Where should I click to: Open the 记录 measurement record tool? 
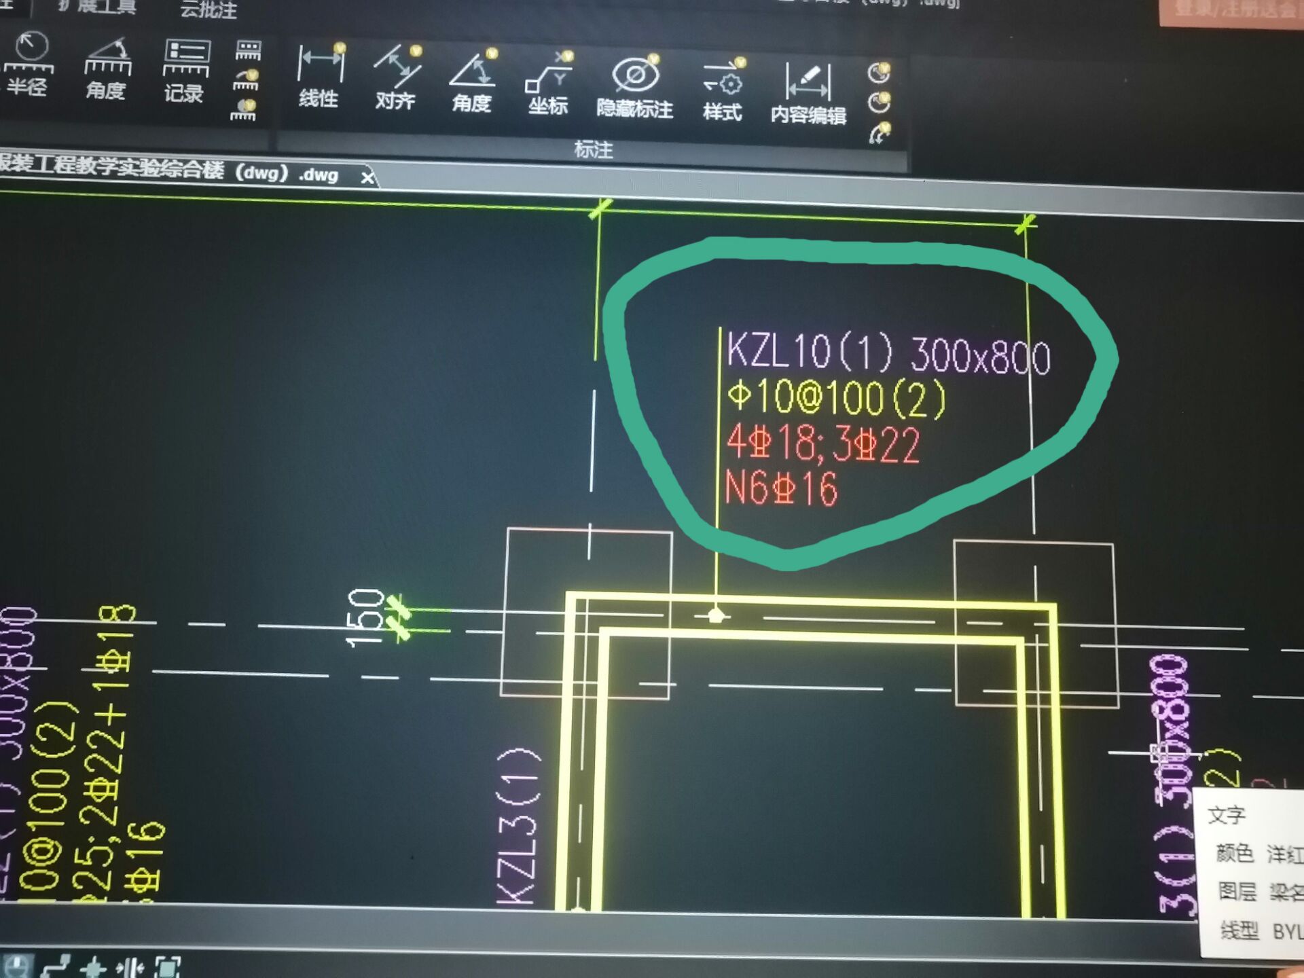point(185,71)
